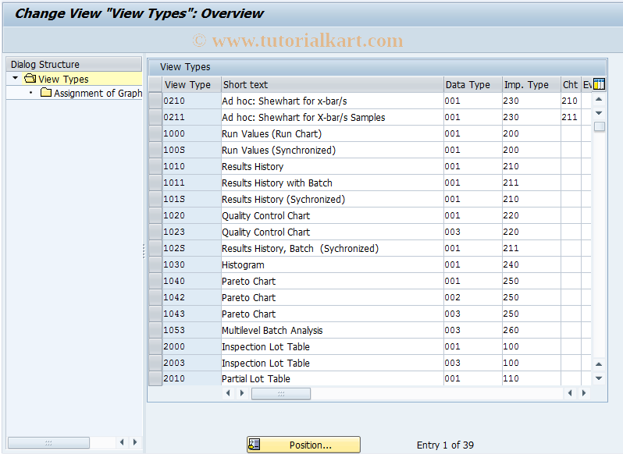The height and width of the screenshot is (454, 623).
Task: Click the pane splitter handle between panels
Action: point(144,251)
